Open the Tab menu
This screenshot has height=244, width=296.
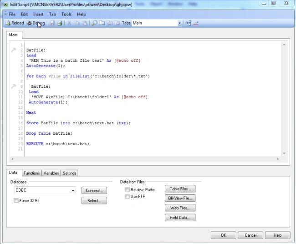click(52, 14)
